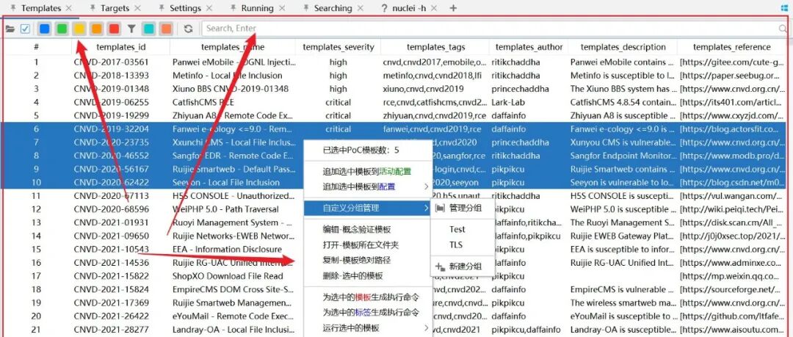Screen dimensions: 793x337
Task: Expand 运行选中的模板 submenu
Action: click(x=368, y=328)
